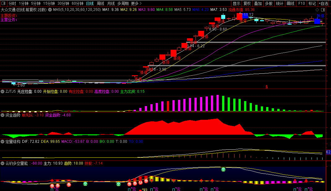Click the diamond icon at chart top-right
This screenshot has height=191, width=331.
click(x=317, y=10)
